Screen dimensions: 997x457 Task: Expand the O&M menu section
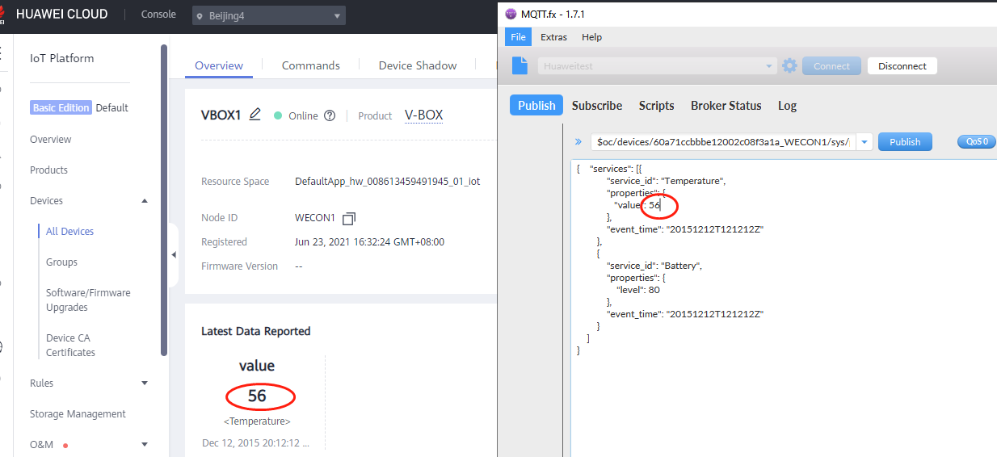coord(145,444)
